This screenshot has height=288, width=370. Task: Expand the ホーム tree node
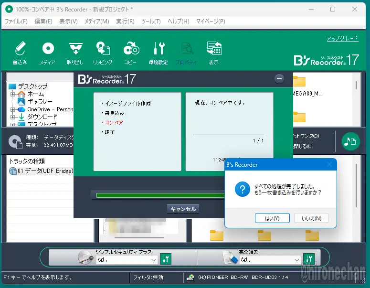[x=13, y=94]
